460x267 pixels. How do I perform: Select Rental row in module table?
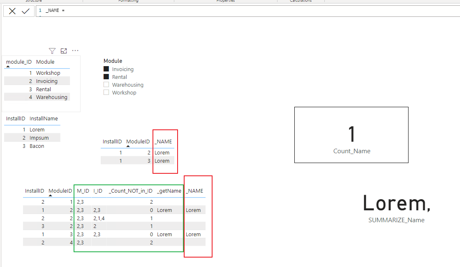click(37, 89)
